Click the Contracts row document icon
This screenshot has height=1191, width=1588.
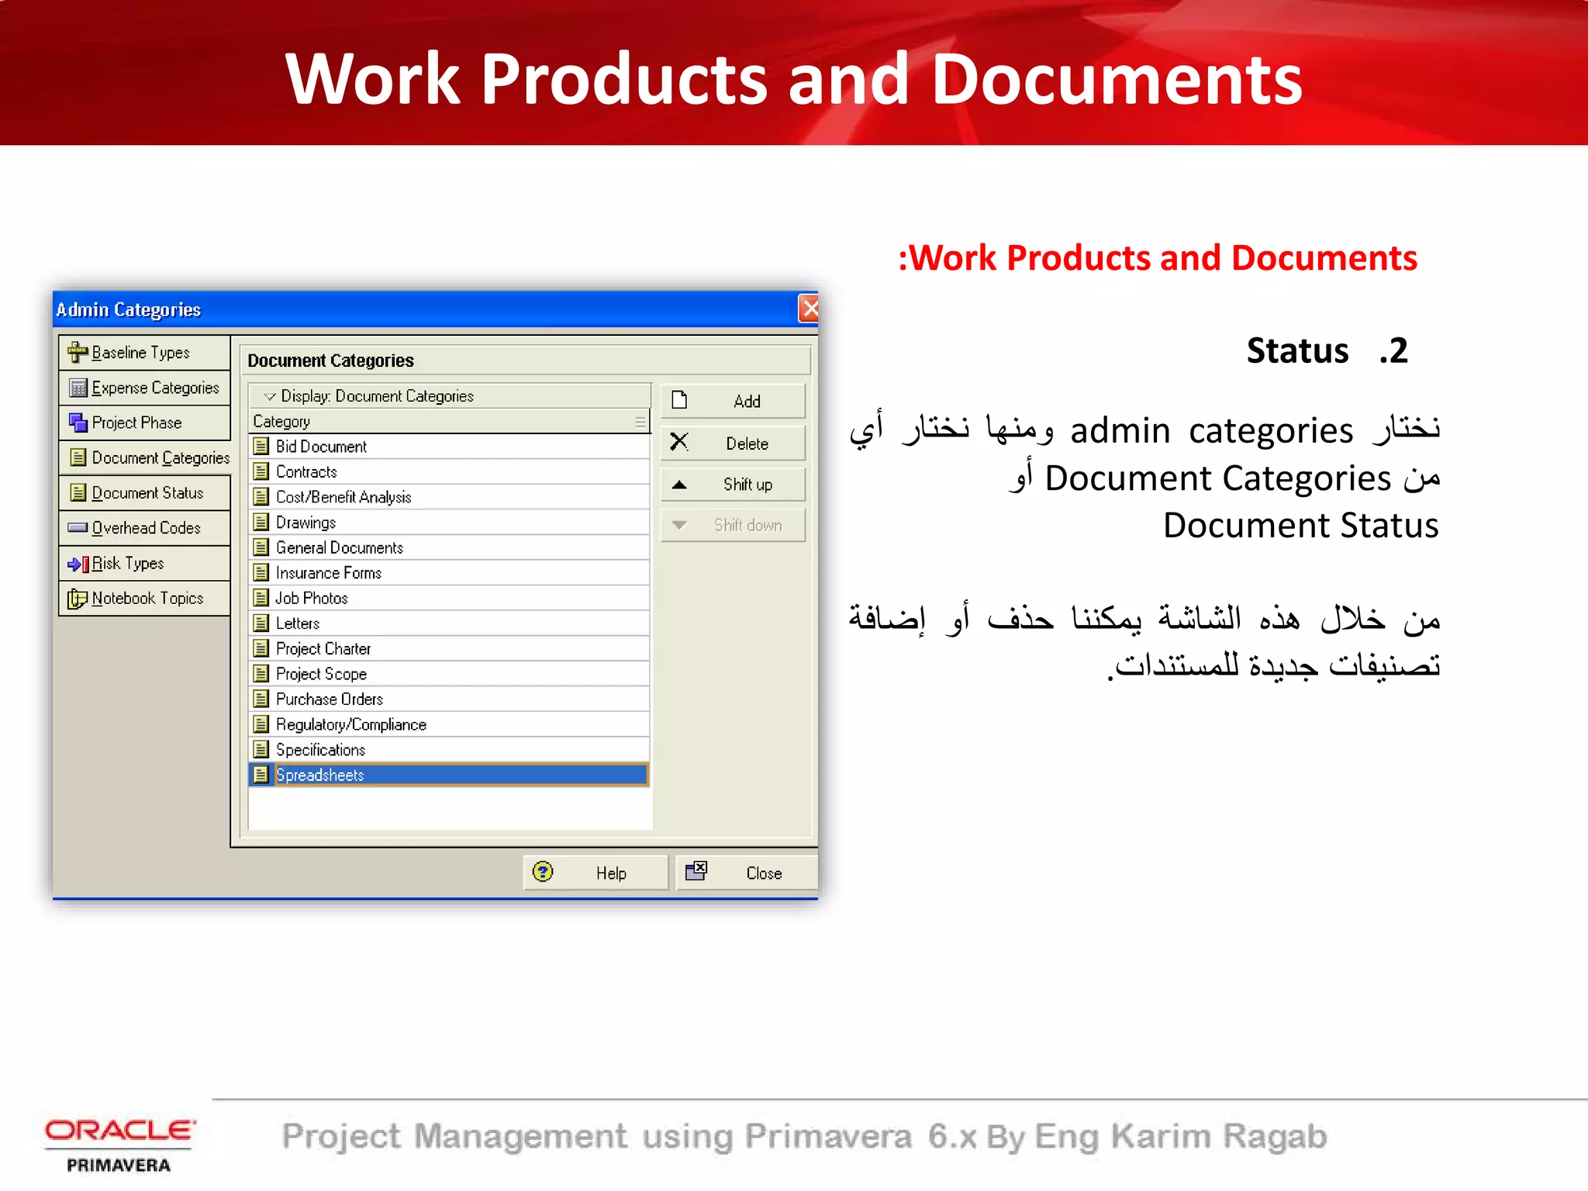[x=261, y=471]
